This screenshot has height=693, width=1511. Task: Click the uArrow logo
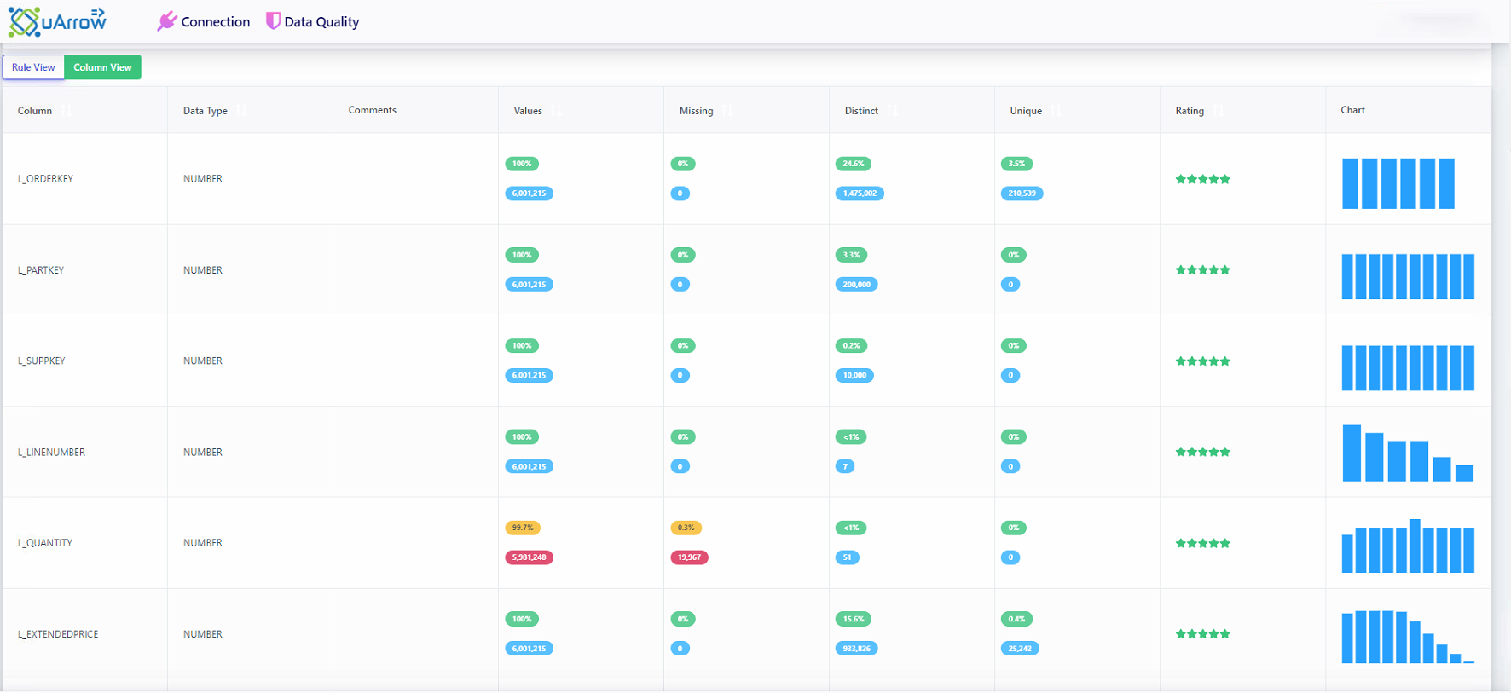57,21
